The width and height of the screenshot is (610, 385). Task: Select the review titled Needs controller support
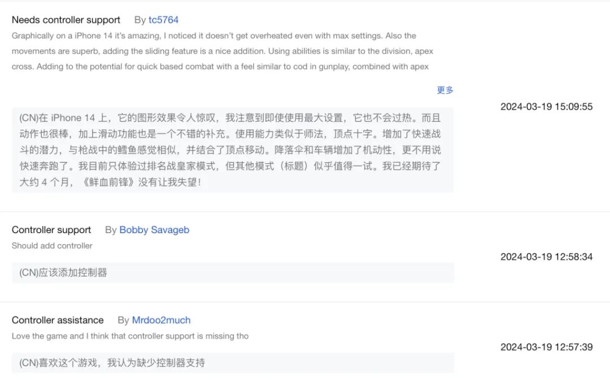click(x=66, y=20)
